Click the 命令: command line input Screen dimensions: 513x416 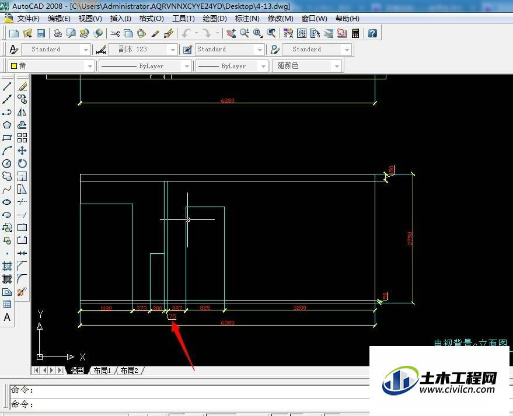click(x=190, y=404)
